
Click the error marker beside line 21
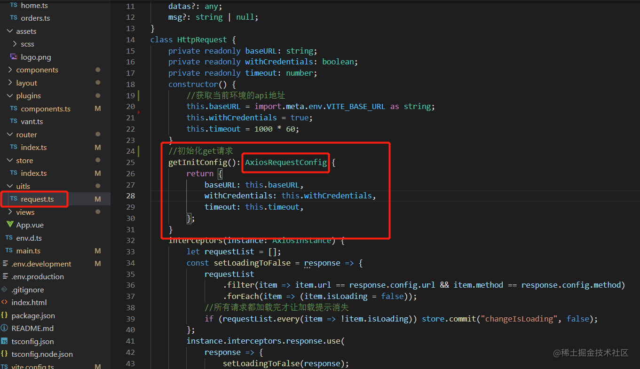(139, 112)
